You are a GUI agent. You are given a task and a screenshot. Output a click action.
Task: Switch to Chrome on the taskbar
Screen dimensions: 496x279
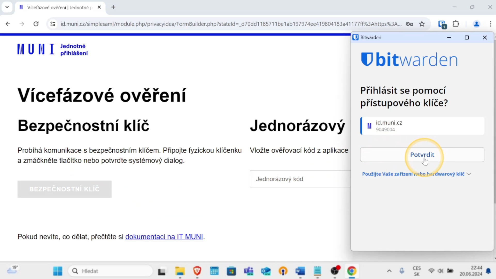pos(352,271)
